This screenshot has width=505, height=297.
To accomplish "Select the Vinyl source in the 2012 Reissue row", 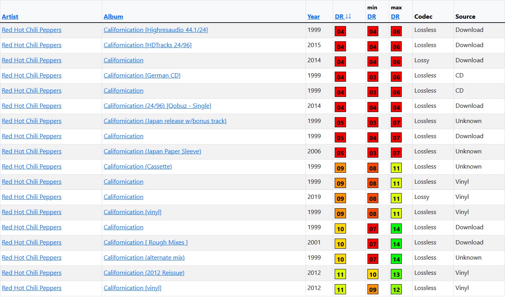I will (462, 273).
